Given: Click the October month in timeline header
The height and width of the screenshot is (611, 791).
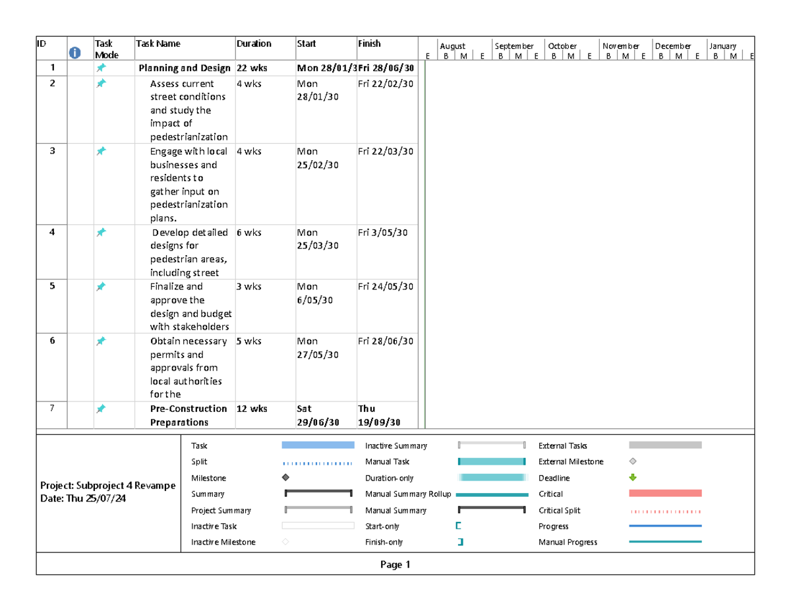Looking at the screenshot, I should tap(562, 45).
